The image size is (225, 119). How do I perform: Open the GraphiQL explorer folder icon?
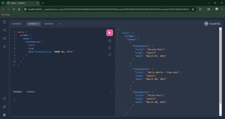[4, 38]
